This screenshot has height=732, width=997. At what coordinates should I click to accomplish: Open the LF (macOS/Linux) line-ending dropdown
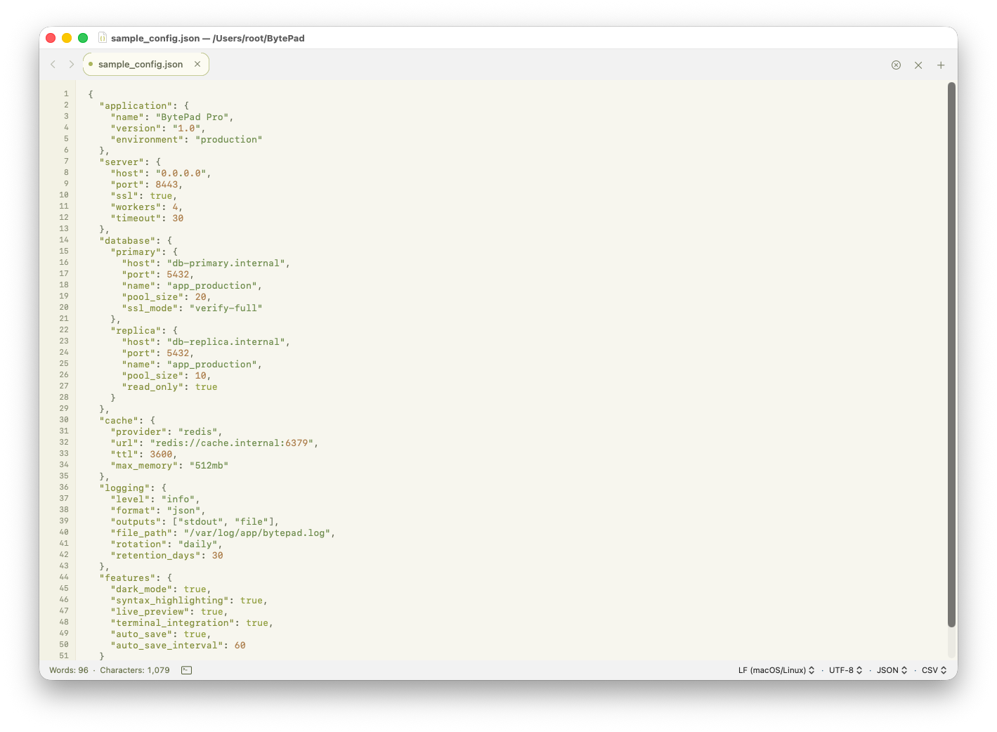coord(776,669)
